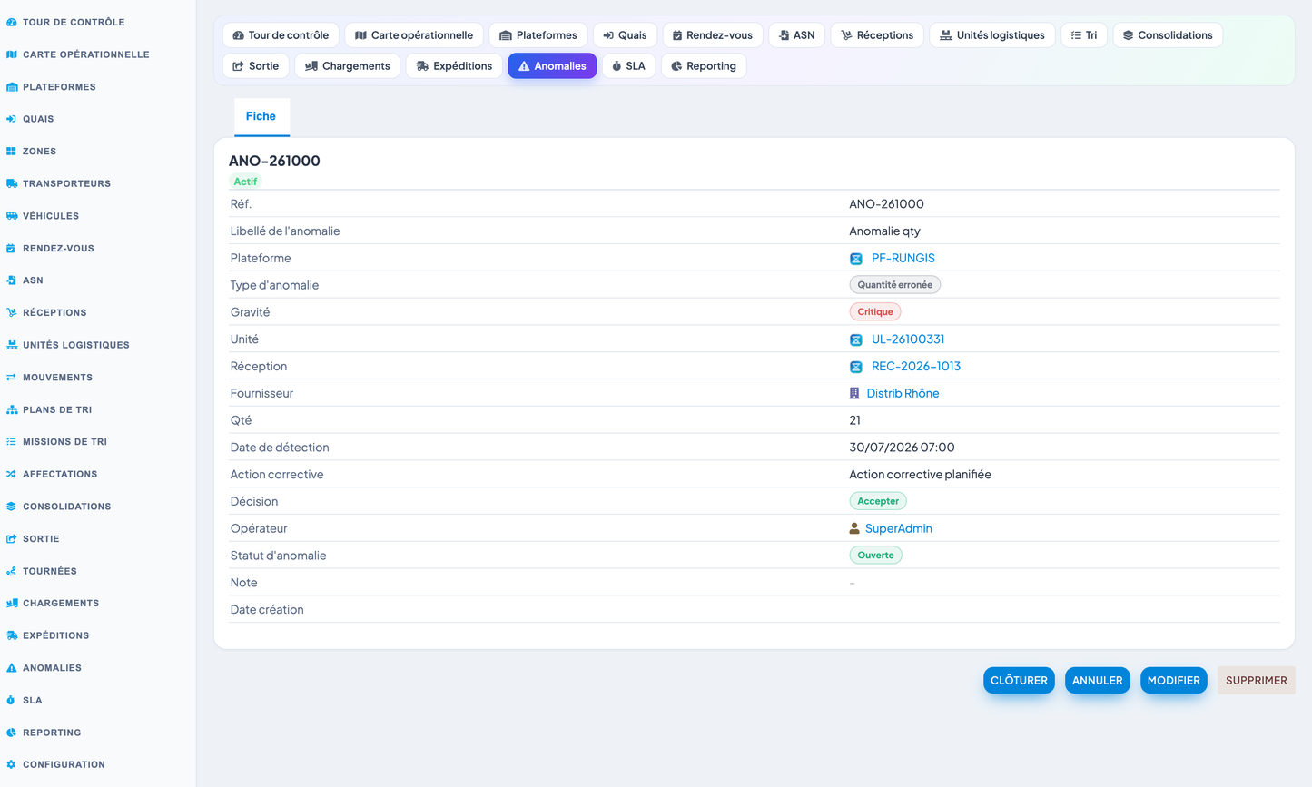Open the Unités logistiques top tab
This screenshot has width=1312, height=787.
click(992, 35)
